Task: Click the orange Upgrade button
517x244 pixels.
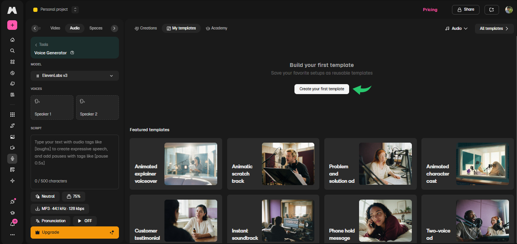Action: 75,232
